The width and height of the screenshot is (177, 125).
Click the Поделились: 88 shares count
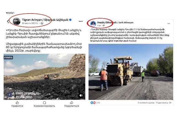pyautogui.click(x=164, y=103)
